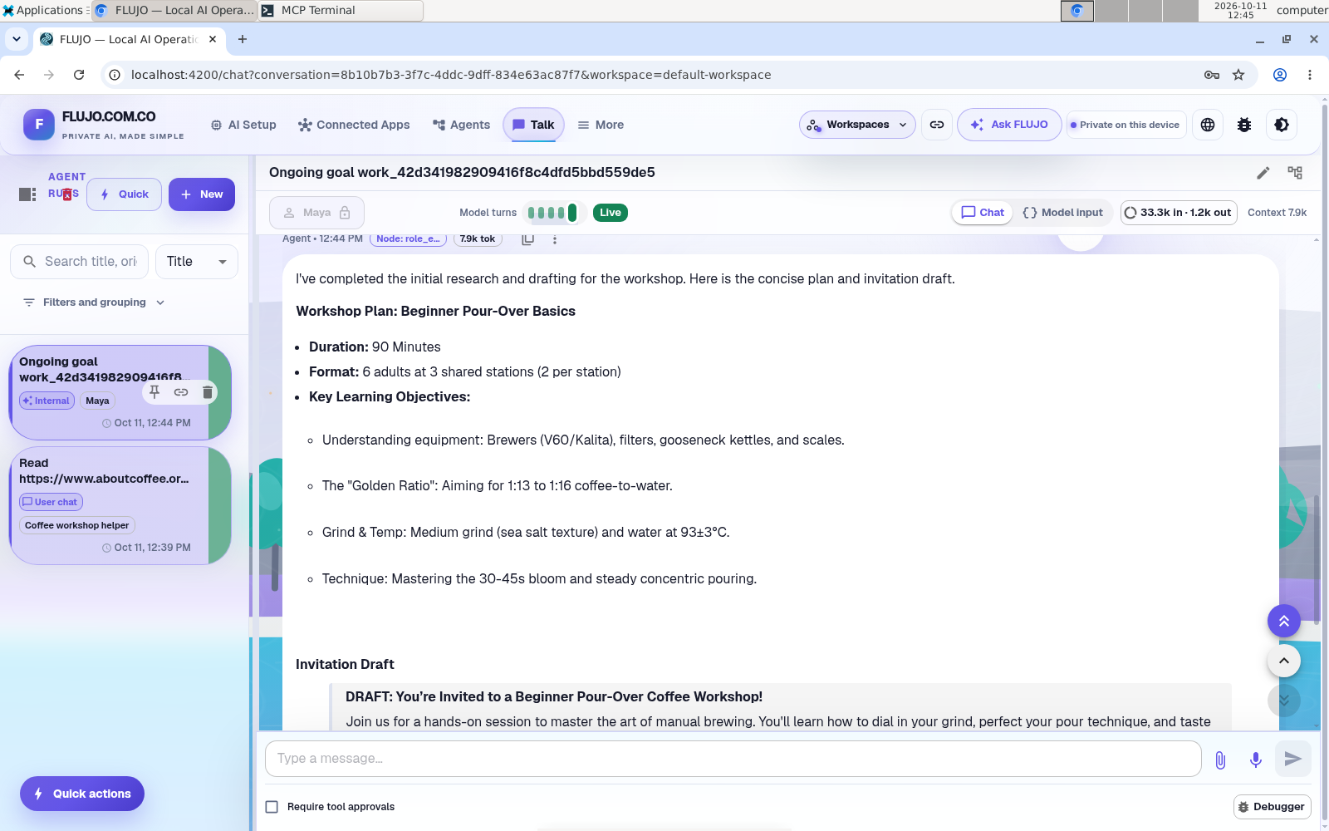Image resolution: width=1329 pixels, height=831 pixels.
Task: Open language globe menu
Action: click(1208, 125)
